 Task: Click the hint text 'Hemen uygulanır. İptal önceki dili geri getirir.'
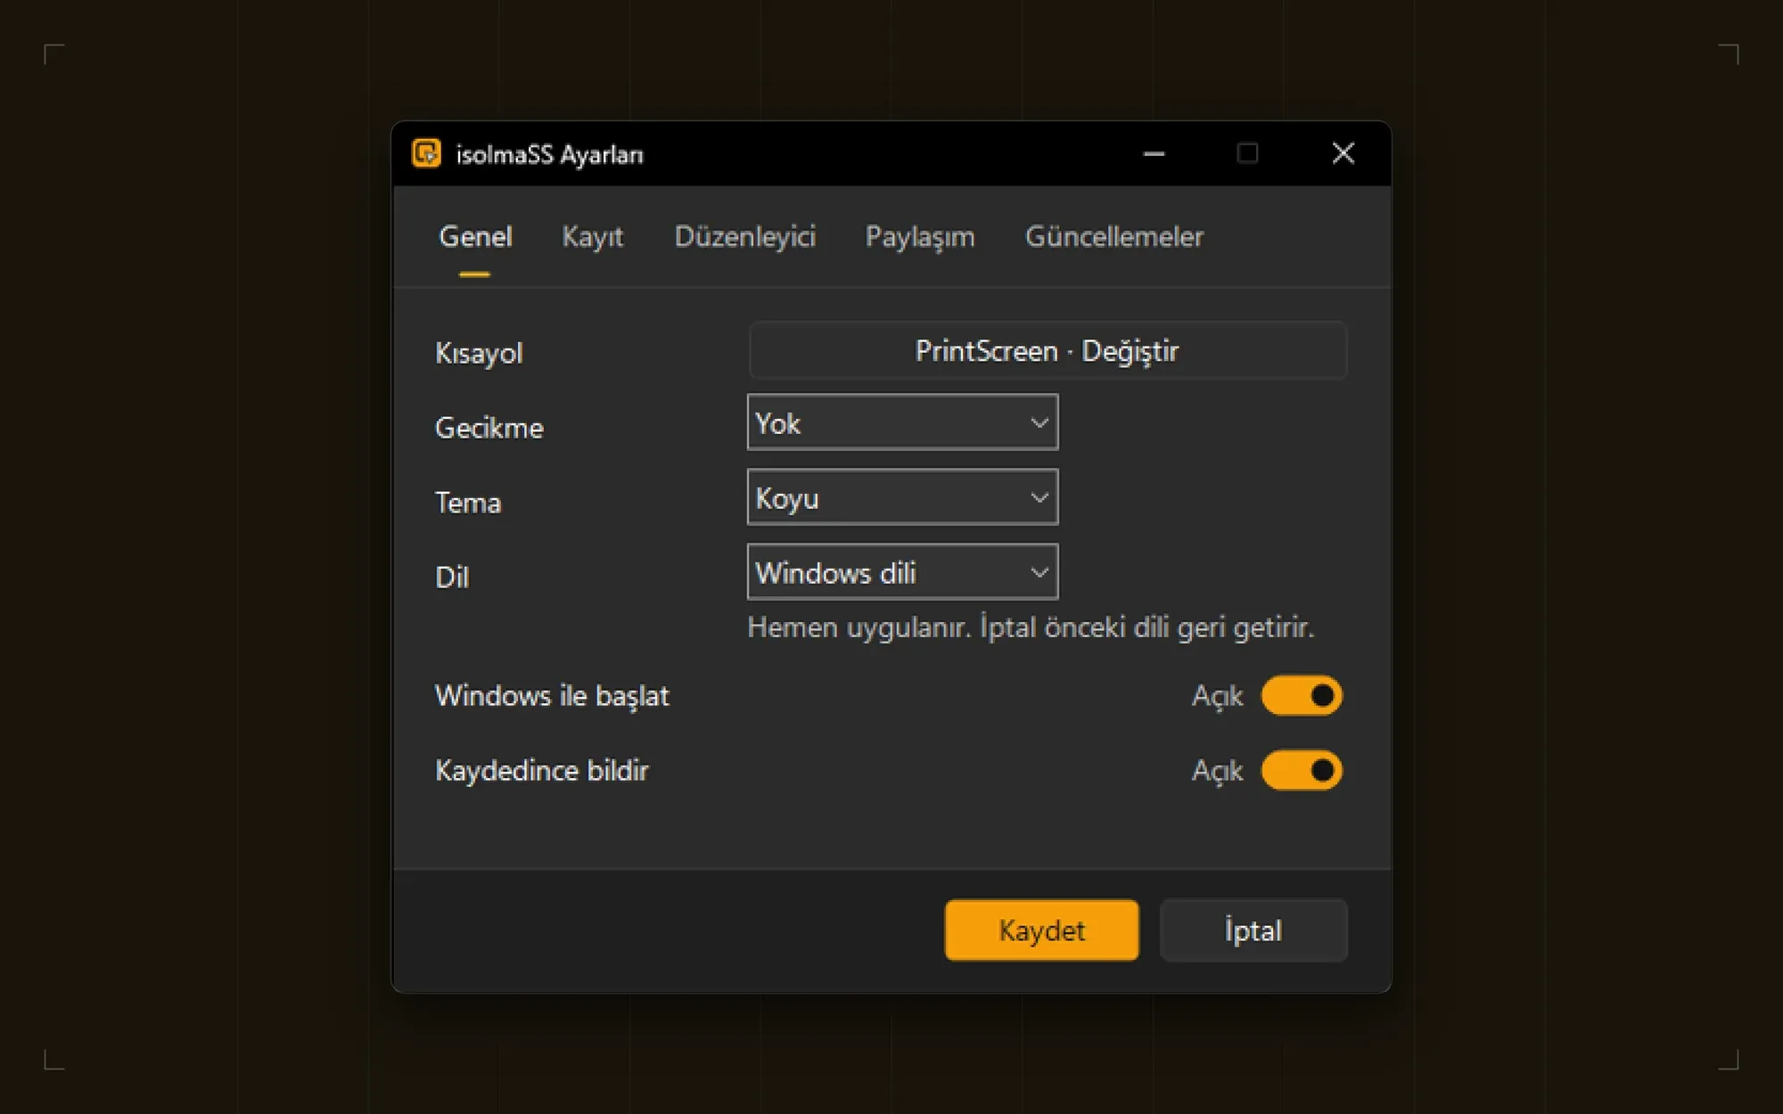(x=1031, y=627)
